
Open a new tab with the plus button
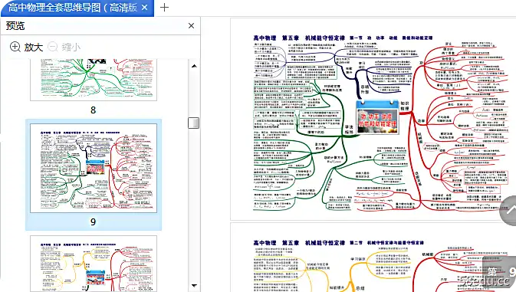(x=164, y=7)
